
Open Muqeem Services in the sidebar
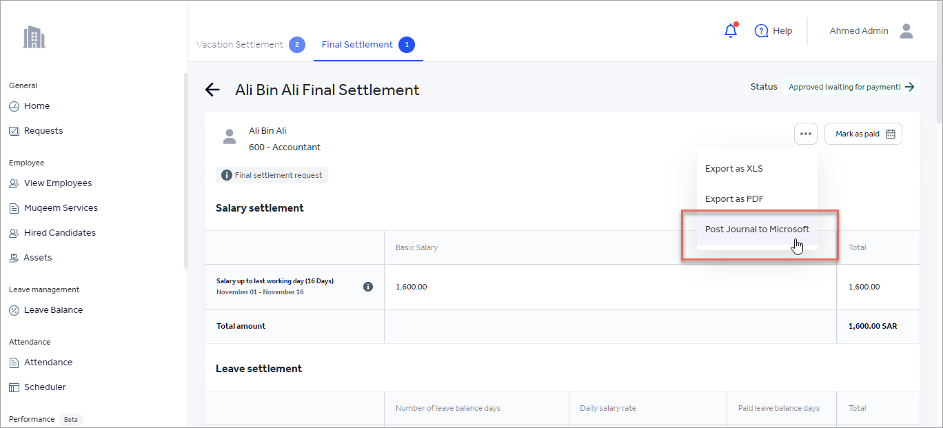click(x=61, y=208)
